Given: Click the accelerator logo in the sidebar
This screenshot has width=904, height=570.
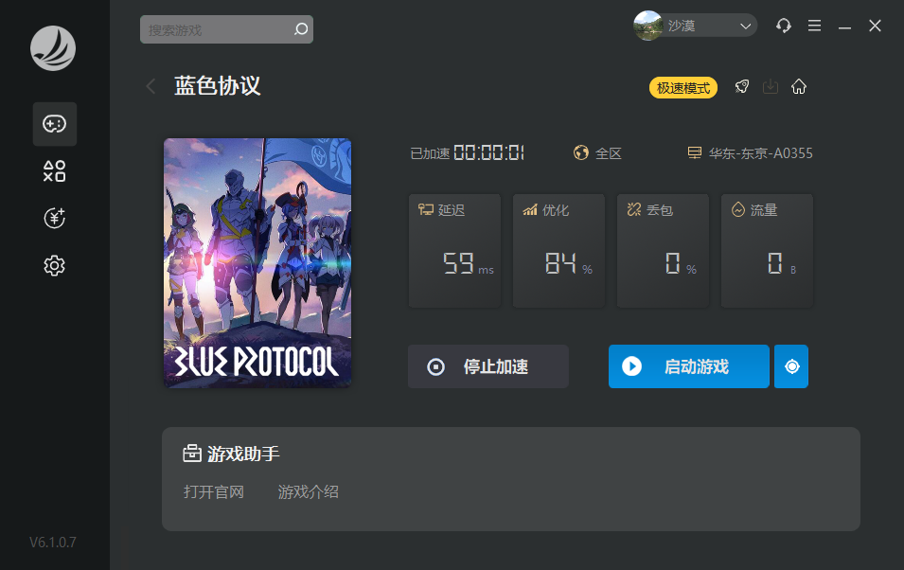Looking at the screenshot, I should (53, 48).
